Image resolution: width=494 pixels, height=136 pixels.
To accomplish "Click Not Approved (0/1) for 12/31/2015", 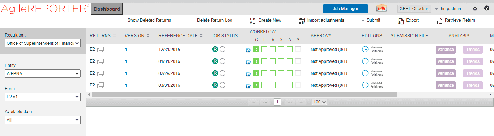I will (x=329, y=50).
